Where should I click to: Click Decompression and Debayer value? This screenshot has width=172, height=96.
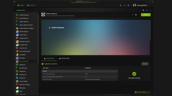click(x=93, y=79)
